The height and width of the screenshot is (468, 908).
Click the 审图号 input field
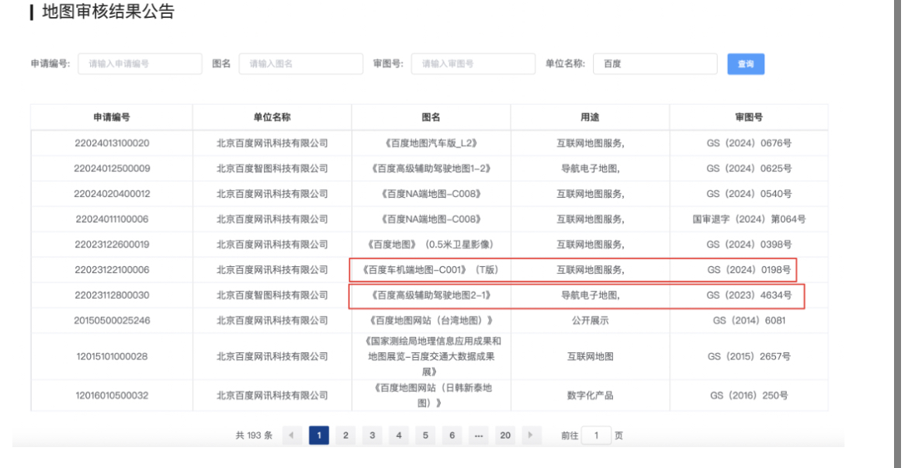[473, 64]
